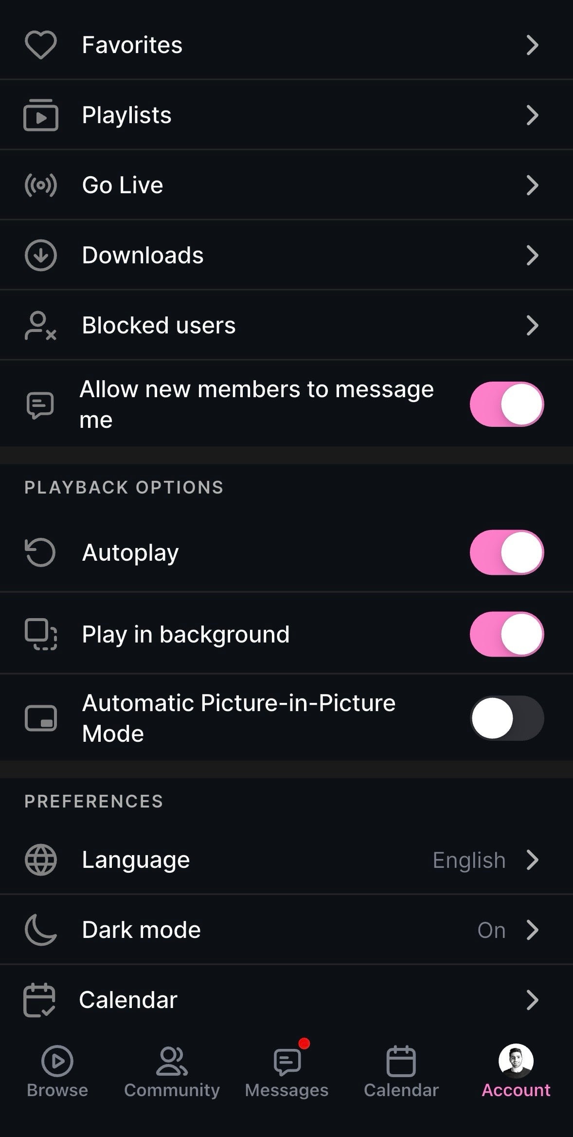Disable Allow new members to message me
573x1137 pixels.
point(506,404)
